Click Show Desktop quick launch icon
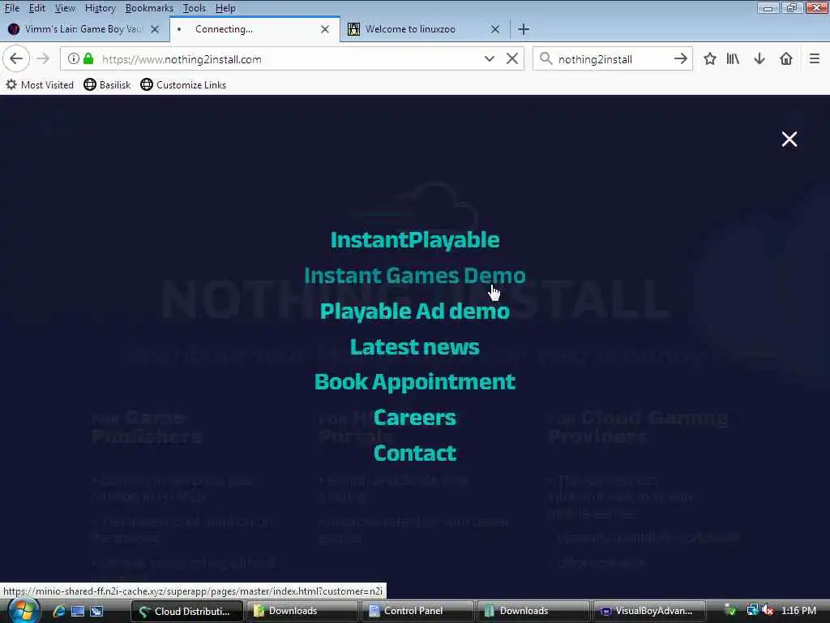830x623 pixels. (x=77, y=611)
